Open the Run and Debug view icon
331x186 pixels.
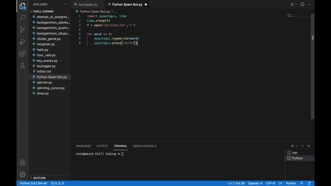(x=23, y=41)
